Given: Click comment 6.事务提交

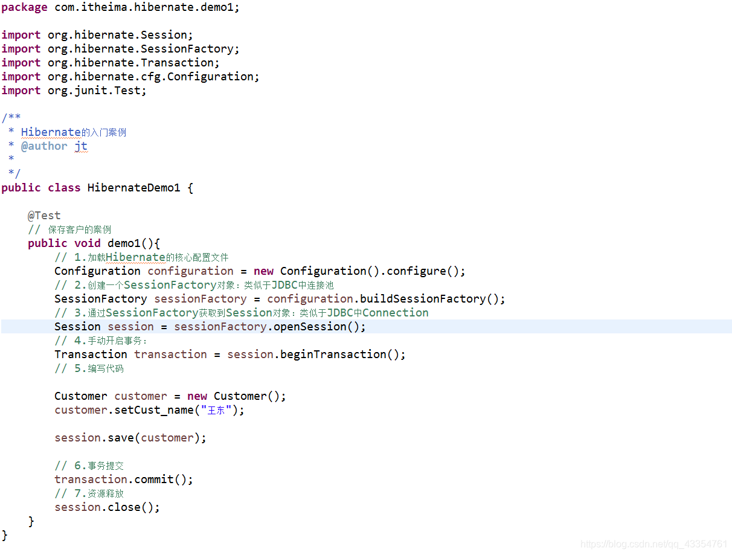Looking at the screenshot, I should coord(89,466).
